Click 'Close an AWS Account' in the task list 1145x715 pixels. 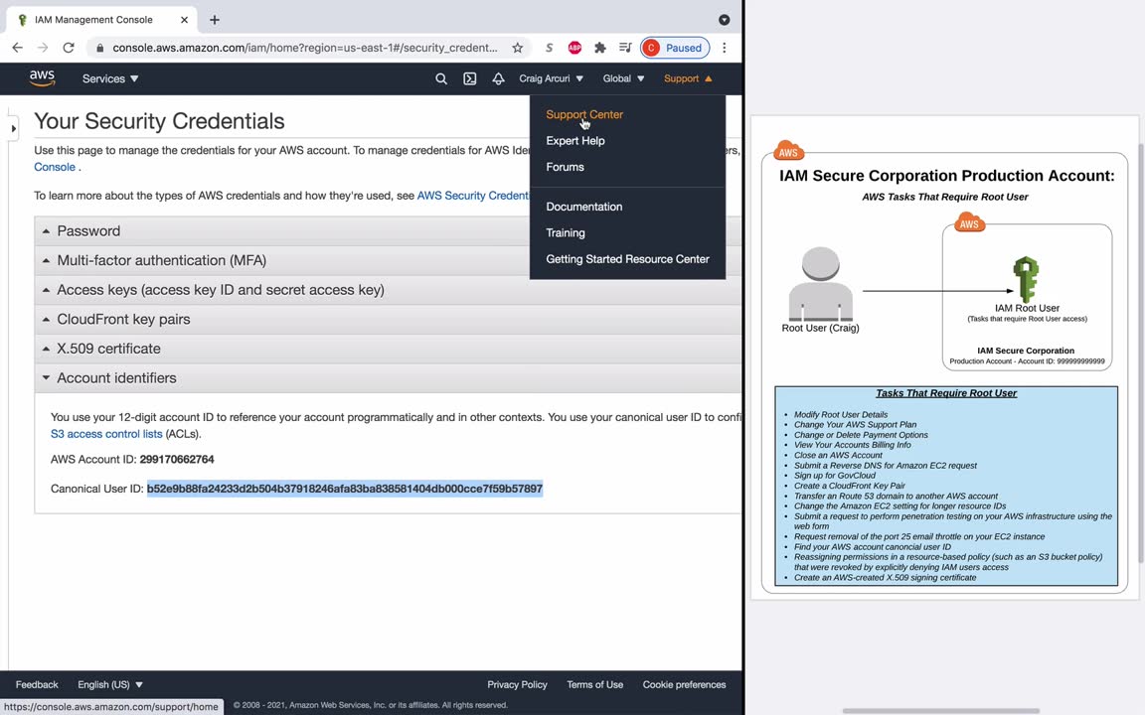click(838, 455)
